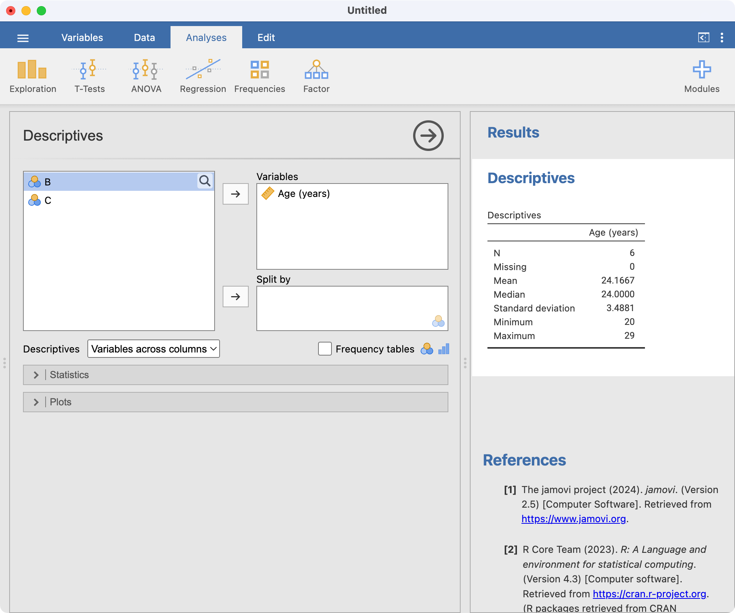Open the Exploration analysis menu
The image size is (735, 613).
(x=33, y=76)
